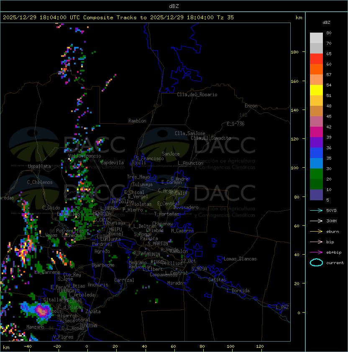Screen dimensions: 348x352
Task: Click the 'Tulumaya' map label
Action: pyautogui.click(x=143, y=184)
